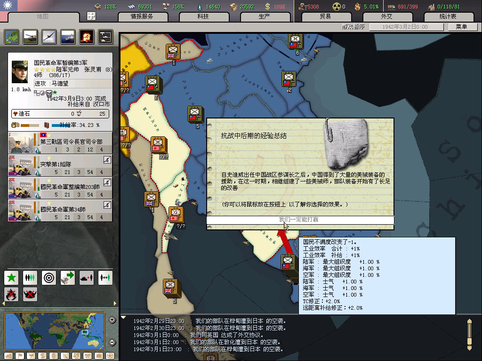Open the terrain map view icon
The height and width of the screenshot is (361, 482).
[12, 37]
